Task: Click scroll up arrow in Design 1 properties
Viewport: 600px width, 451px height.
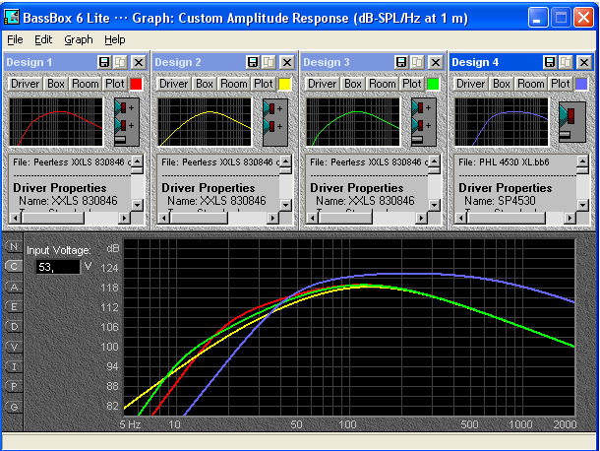Action: [x=138, y=161]
